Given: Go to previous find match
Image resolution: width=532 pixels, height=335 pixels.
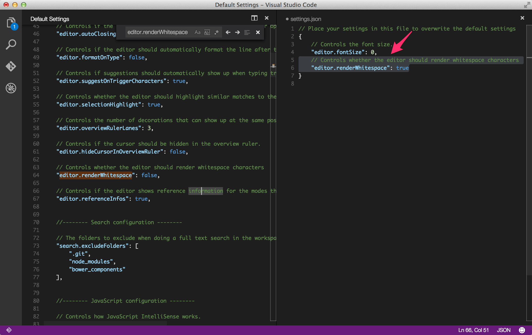Looking at the screenshot, I should (228, 32).
